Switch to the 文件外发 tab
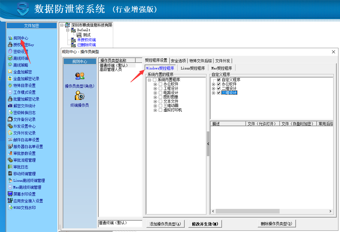The width and height of the screenshot is (340, 232). tap(223, 61)
